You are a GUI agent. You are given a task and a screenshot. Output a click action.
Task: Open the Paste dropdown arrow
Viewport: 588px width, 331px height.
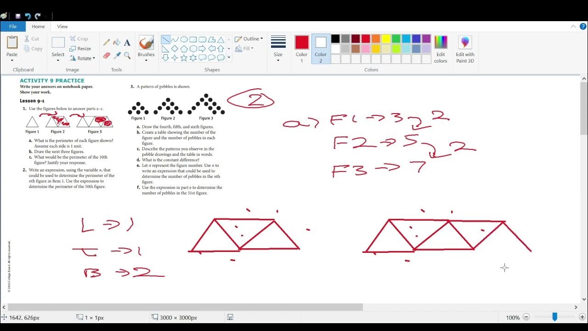(x=12, y=60)
